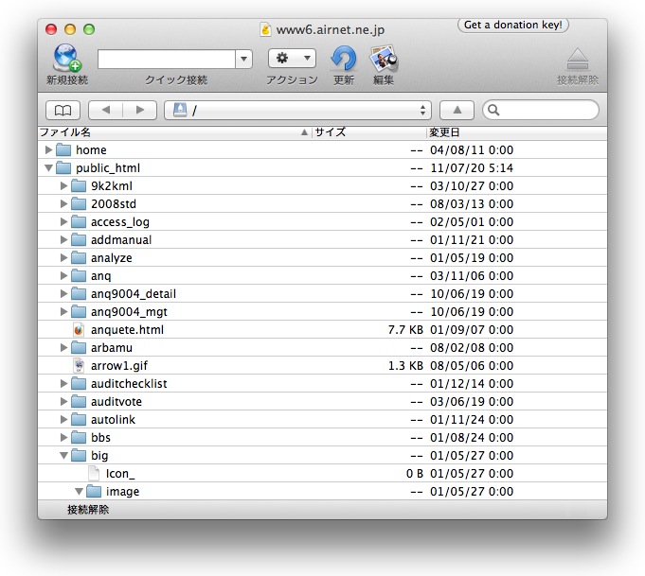This screenshot has width=645, height=576.
Task: Collapse the big folder triangle
Action: pyautogui.click(x=63, y=455)
